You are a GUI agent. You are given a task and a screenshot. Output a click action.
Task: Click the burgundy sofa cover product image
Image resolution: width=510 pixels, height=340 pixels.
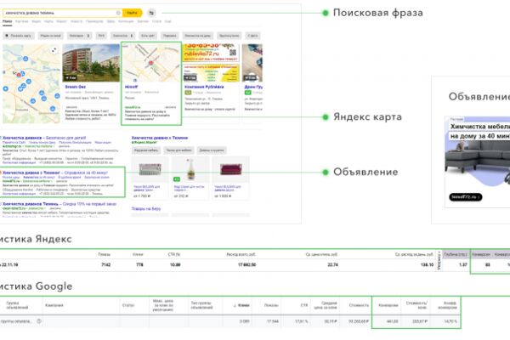[x=231, y=169]
